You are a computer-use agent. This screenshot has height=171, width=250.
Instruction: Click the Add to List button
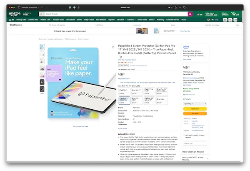[195, 144]
